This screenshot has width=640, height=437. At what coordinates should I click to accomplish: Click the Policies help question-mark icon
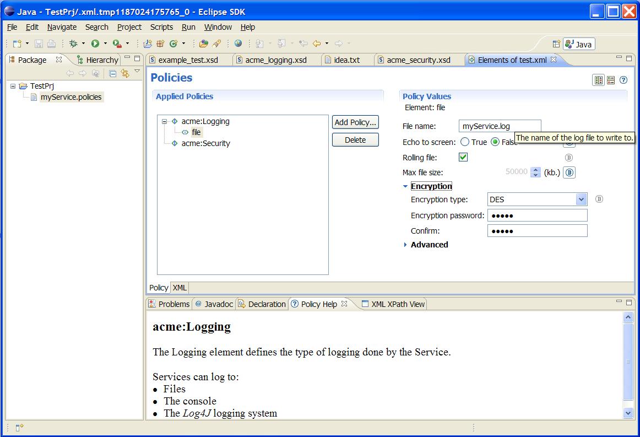pos(623,80)
